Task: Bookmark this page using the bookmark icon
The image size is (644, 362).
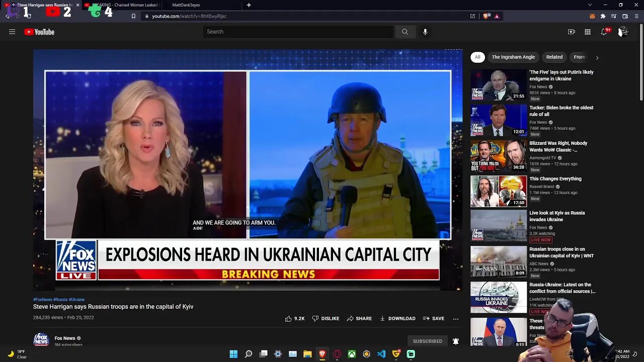Action: pos(133,16)
